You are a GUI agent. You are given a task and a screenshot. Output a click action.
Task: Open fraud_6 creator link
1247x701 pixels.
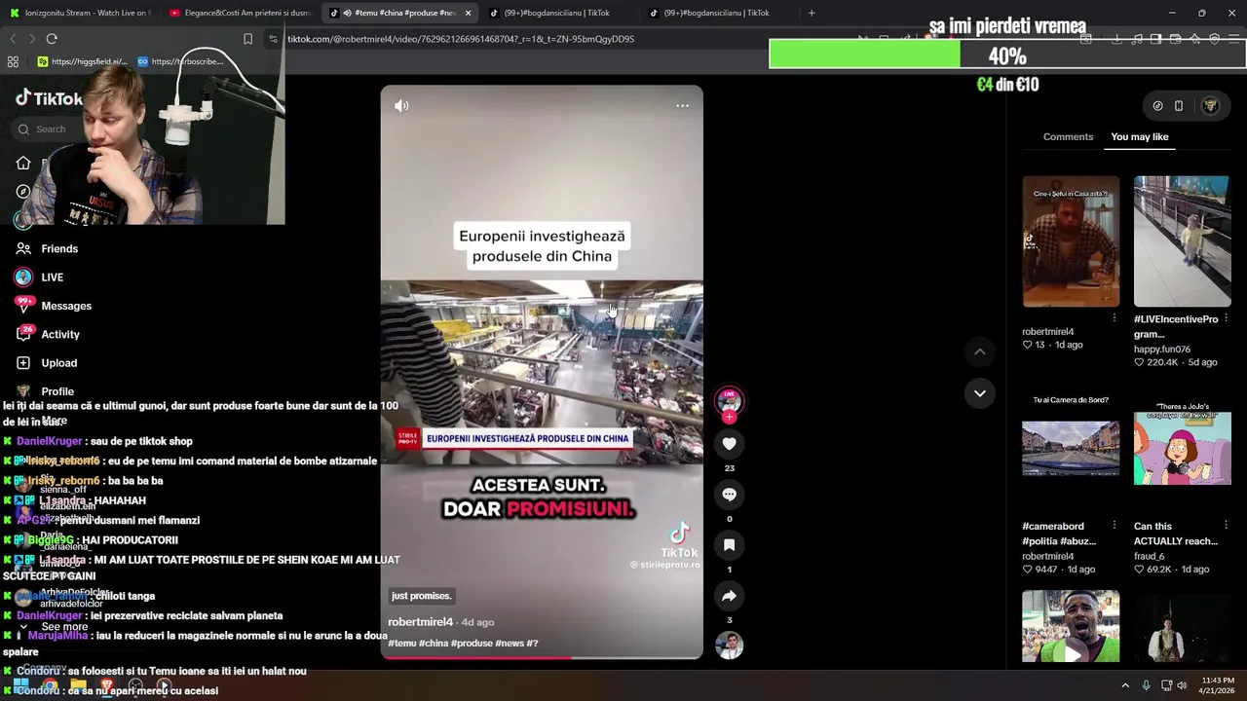point(1150,556)
